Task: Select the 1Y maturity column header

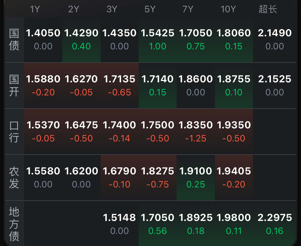Action: [x=35, y=9]
